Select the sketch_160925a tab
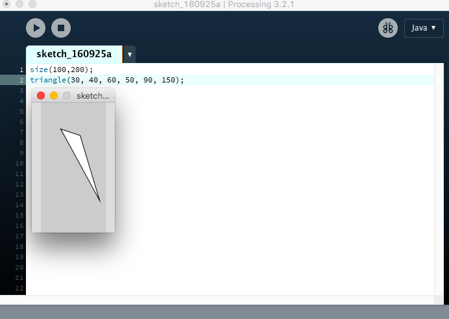The height and width of the screenshot is (319, 449). [x=74, y=54]
